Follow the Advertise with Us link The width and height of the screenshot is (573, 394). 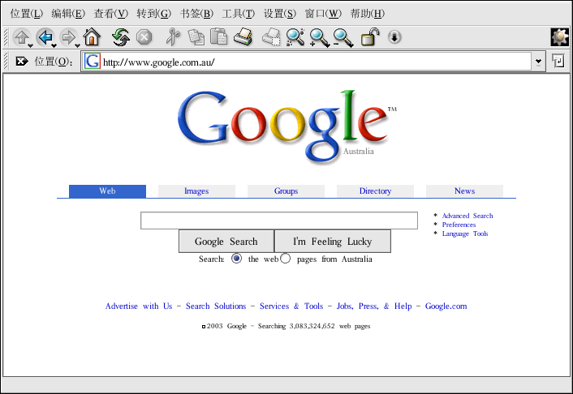[139, 306]
